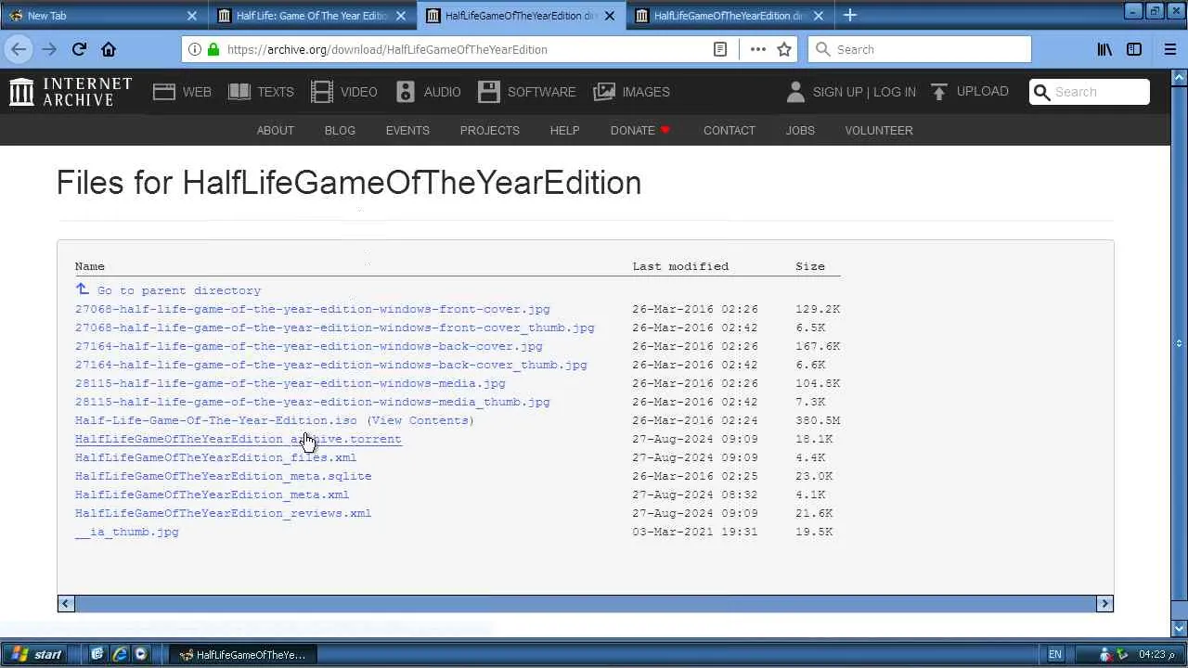Image resolution: width=1188 pixels, height=668 pixels.
Task: Click View Contents link for the iso
Action: pyautogui.click(x=420, y=420)
